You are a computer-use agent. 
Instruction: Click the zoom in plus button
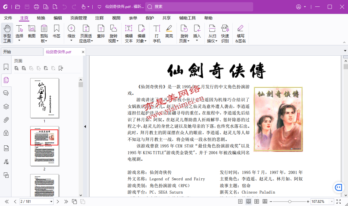[308, 202]
